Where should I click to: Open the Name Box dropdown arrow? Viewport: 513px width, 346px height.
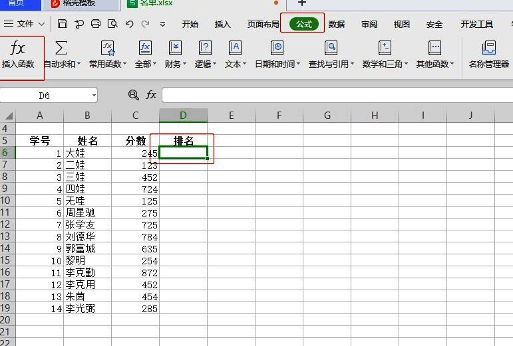point(94,96)
